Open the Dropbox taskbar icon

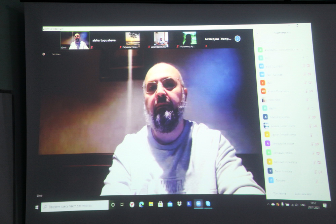point(179,204)
